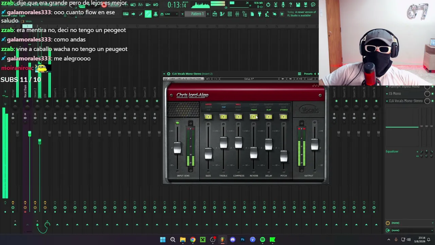
Task: Open the plugin picker plug icon
Action: (260, 14)
